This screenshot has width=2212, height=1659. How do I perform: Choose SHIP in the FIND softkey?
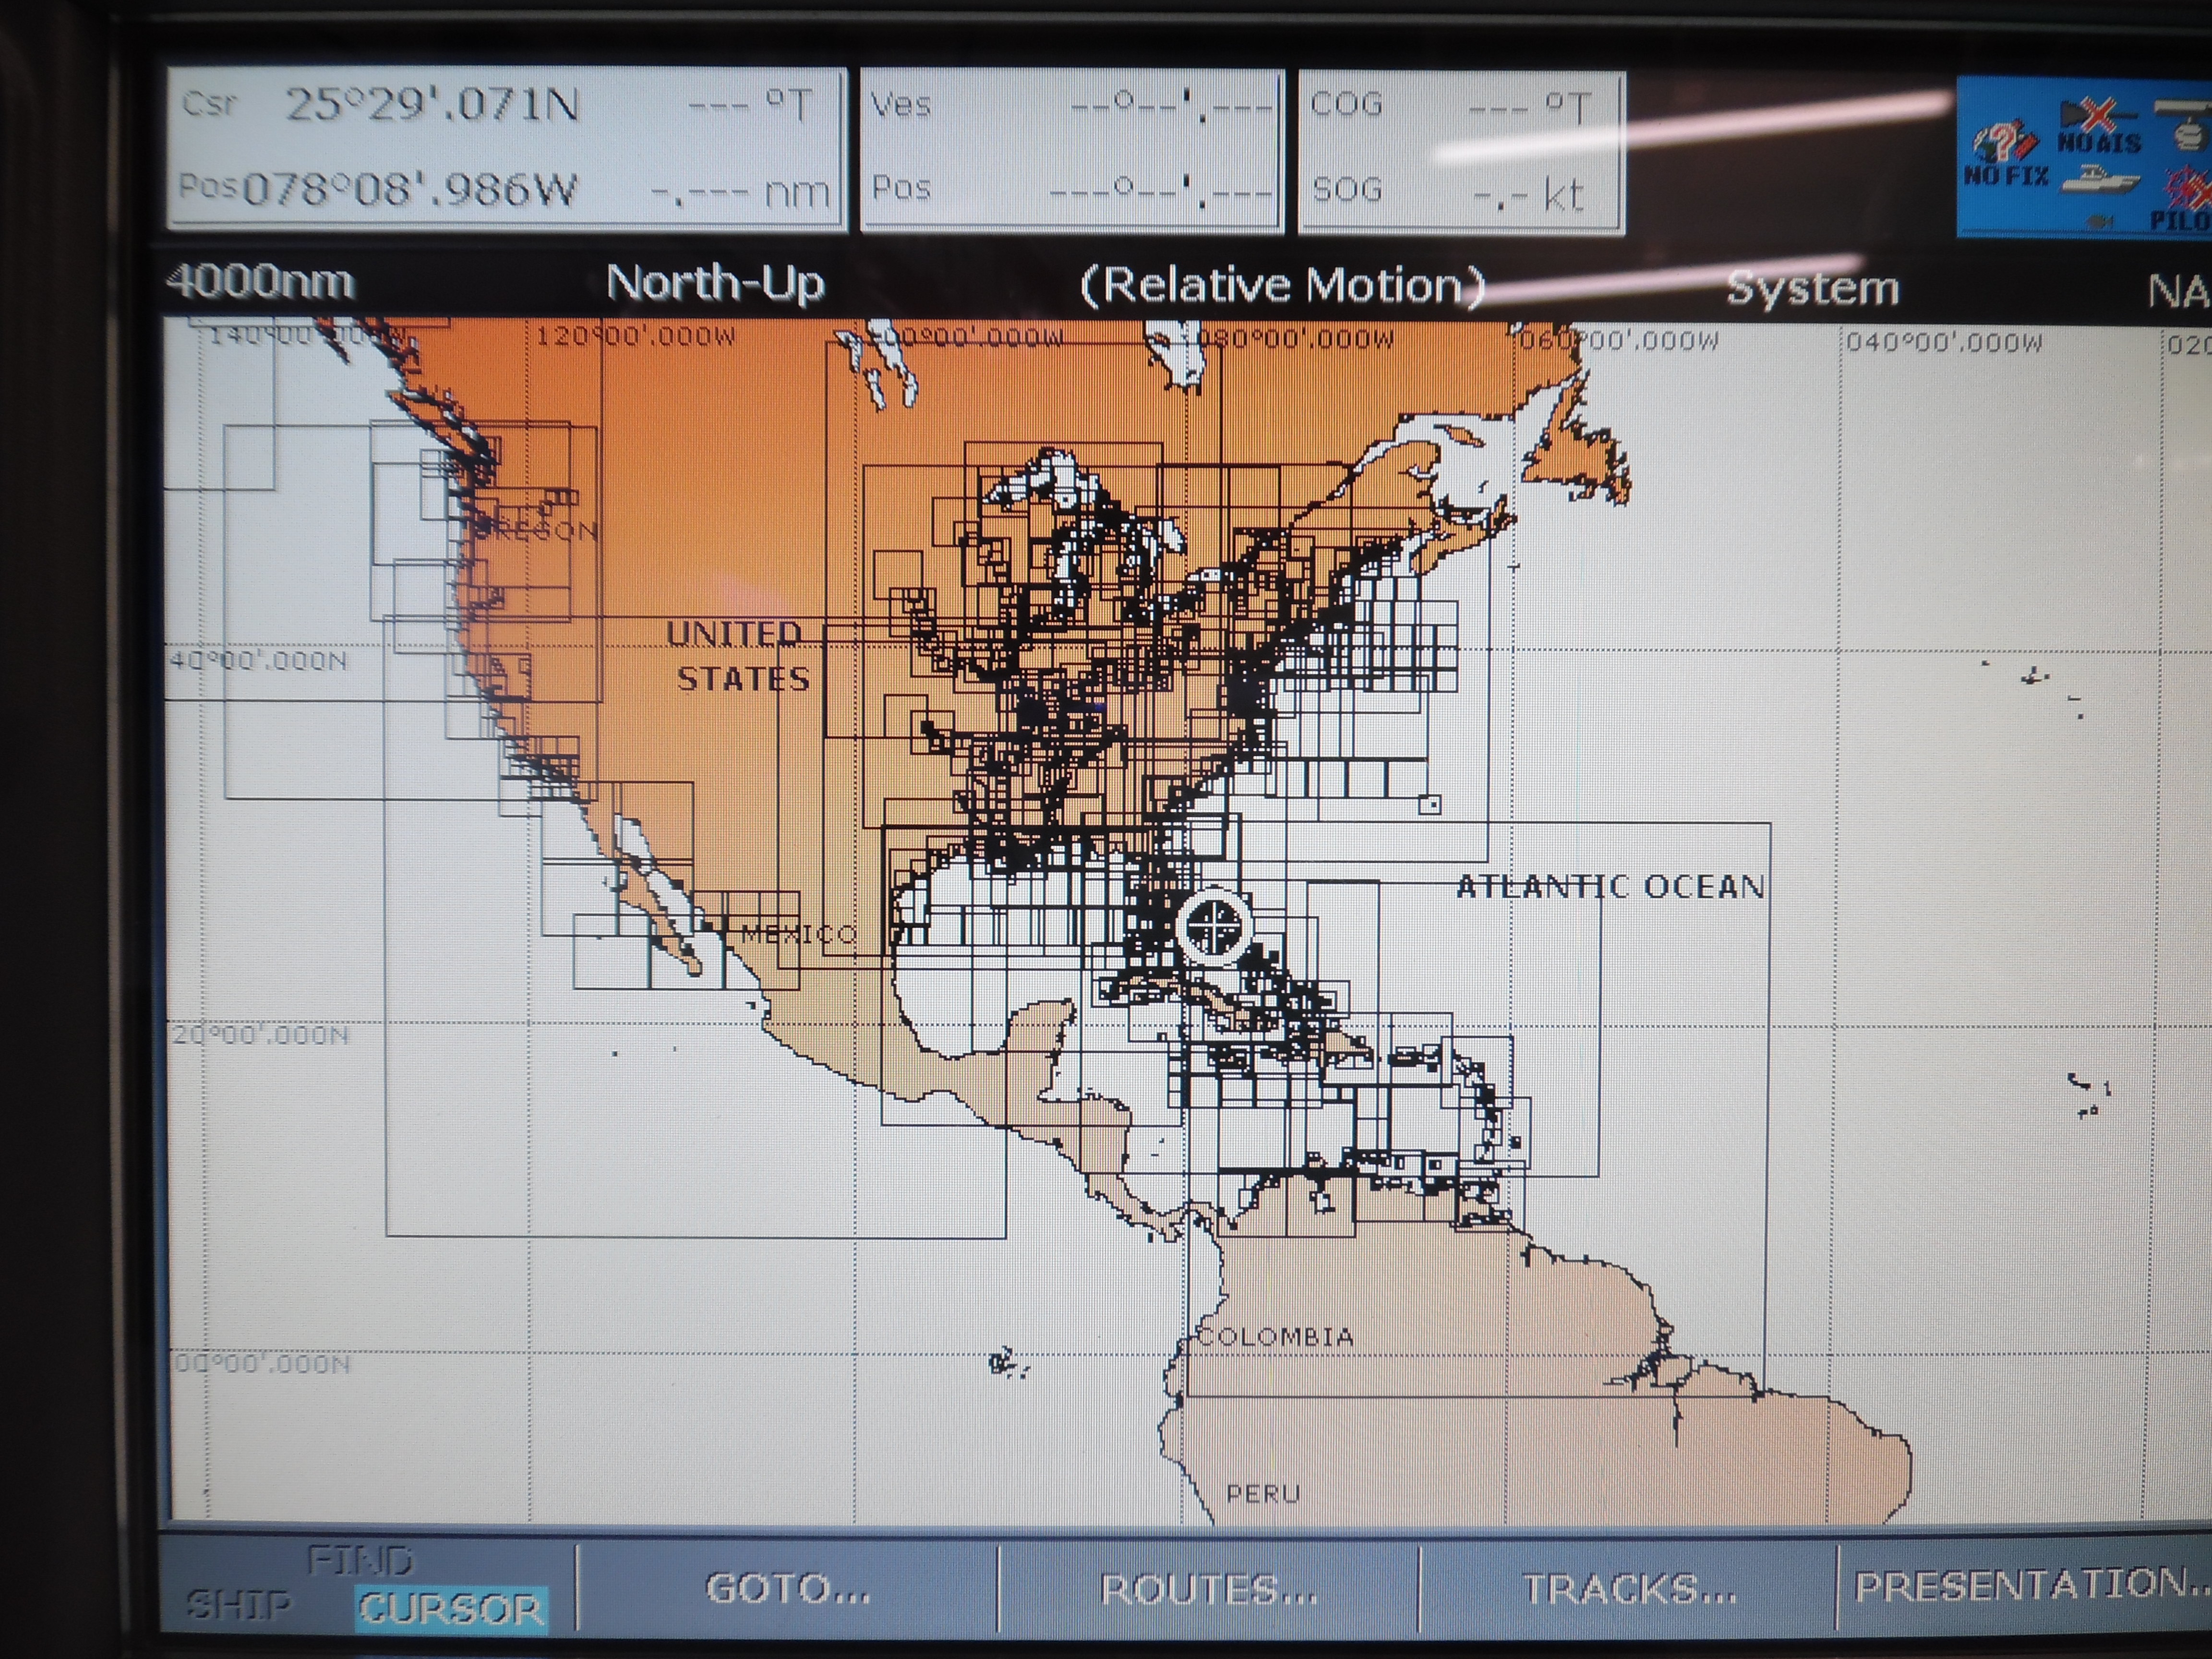pyautogui.click(x=239, y=1606)
